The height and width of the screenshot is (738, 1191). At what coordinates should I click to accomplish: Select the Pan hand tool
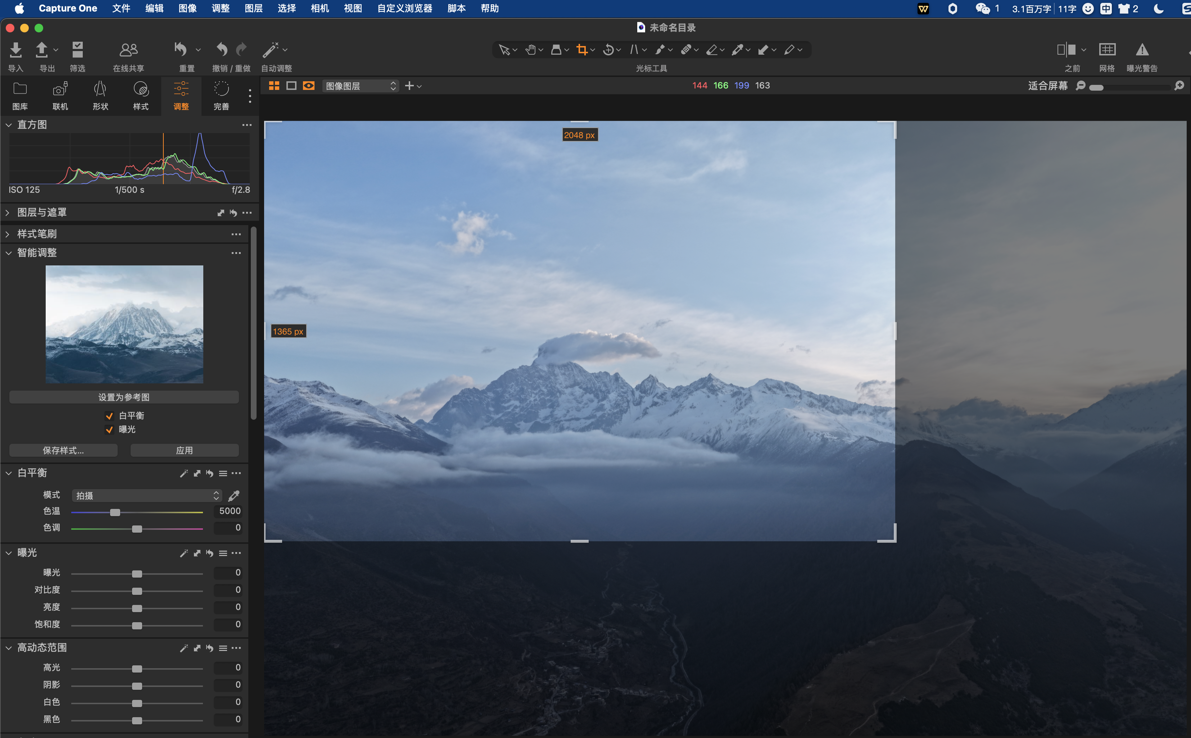[x=530, y=50]
